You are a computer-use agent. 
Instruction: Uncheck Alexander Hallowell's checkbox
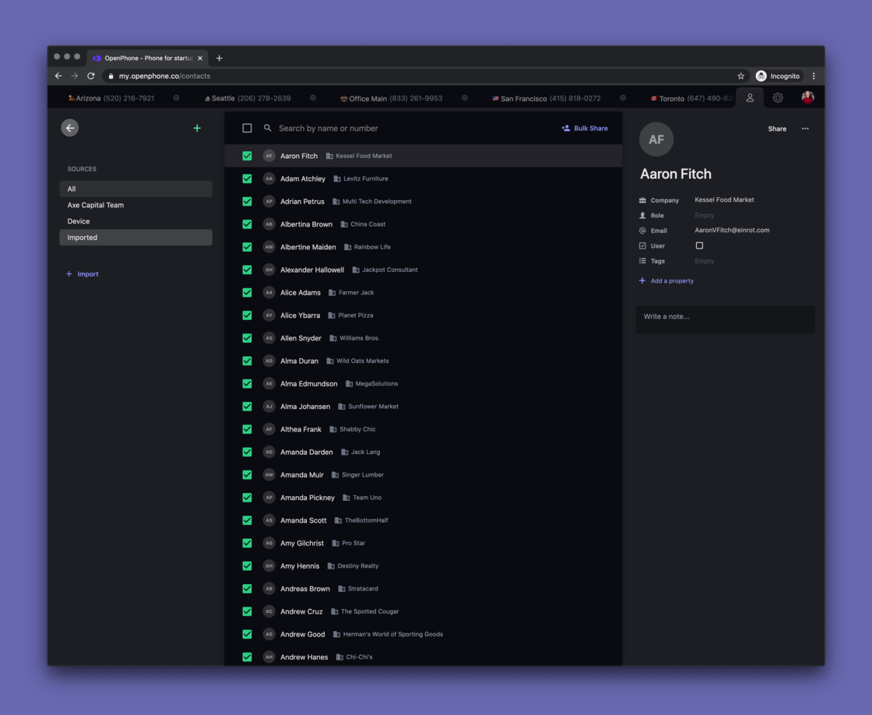point(247,269)
